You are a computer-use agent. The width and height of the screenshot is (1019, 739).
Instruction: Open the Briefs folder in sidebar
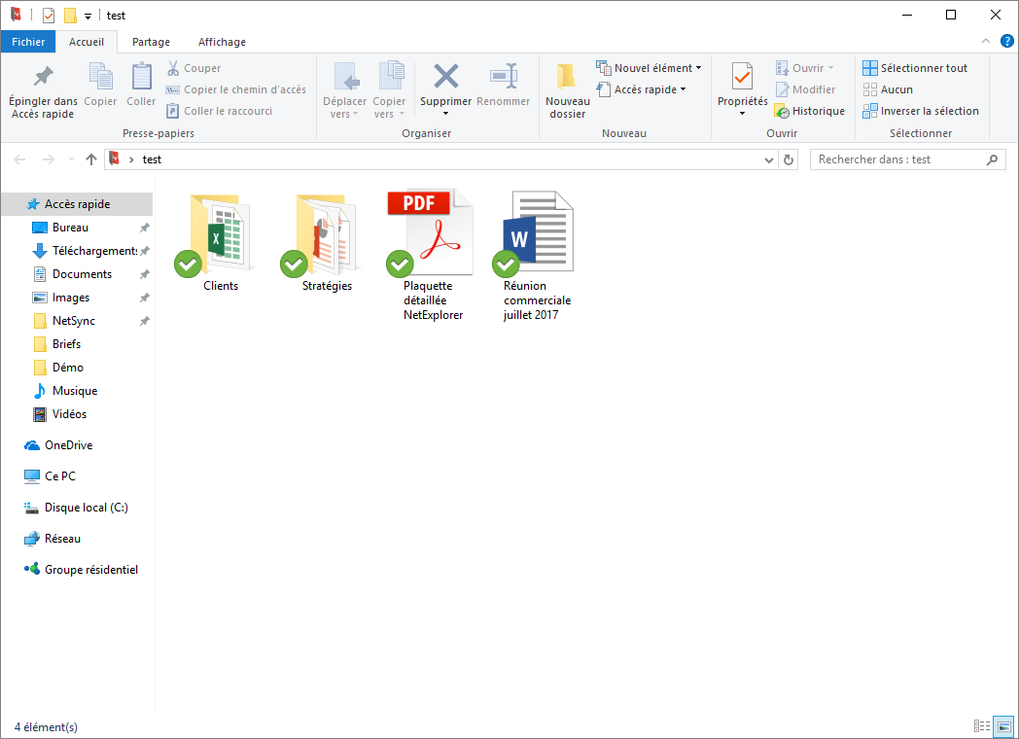click(x=66, y=344)
